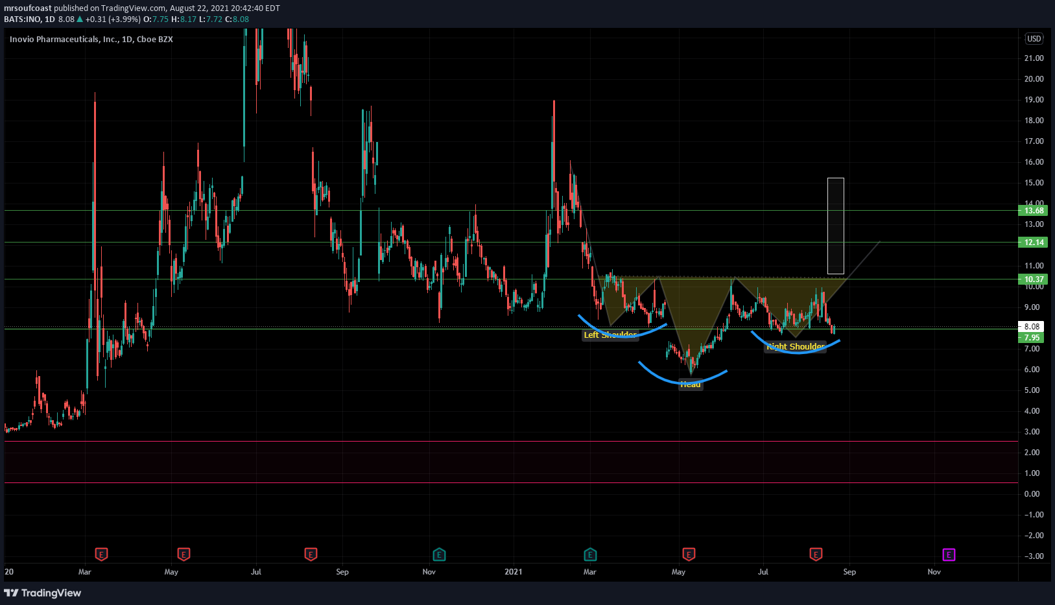This screenshot has height=605, width=1055.
Task: Click the 17.00 price axis value
Action: tap(1034, 141)
